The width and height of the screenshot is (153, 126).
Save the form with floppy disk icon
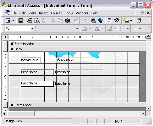(x=21, y=21)
